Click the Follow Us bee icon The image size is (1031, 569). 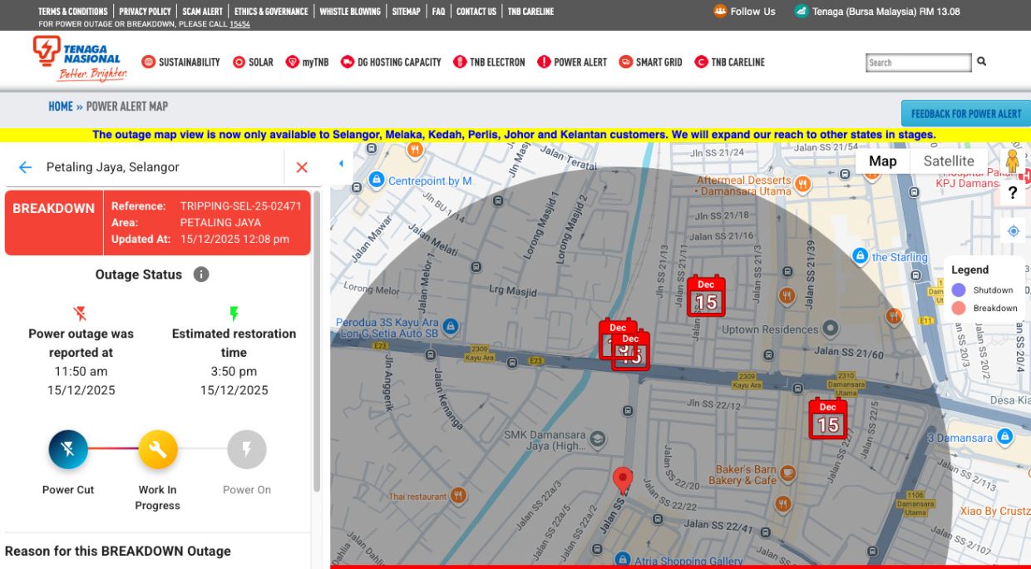pyautogui.click(x=718, y=11)
